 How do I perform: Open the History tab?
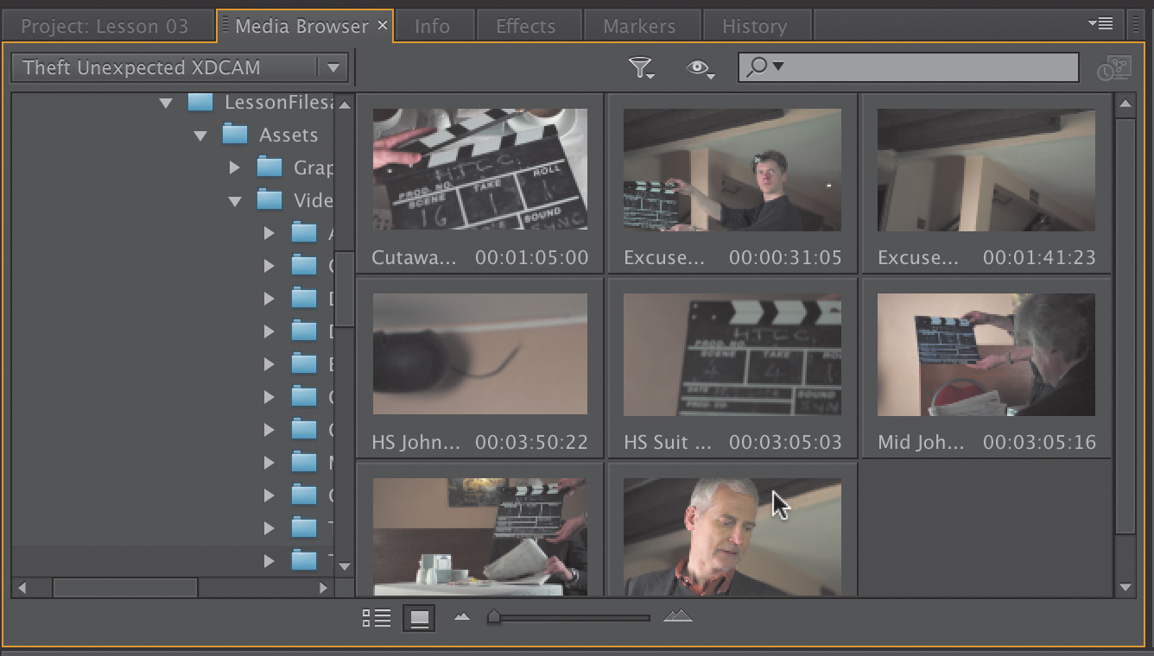pos(754,26)
